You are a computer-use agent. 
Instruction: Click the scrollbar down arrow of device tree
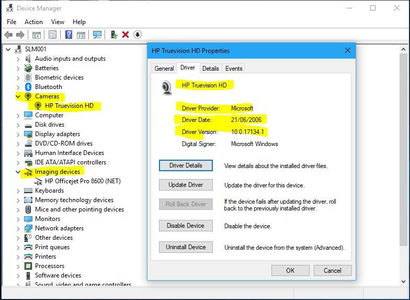403,282
